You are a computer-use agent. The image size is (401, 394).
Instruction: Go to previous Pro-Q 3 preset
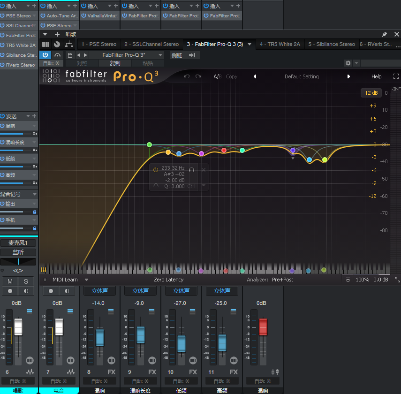tap(255, 76)
